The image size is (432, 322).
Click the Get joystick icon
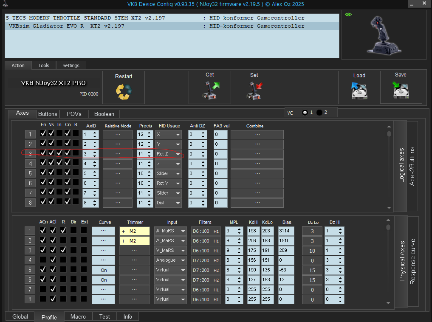pos(211,90)
